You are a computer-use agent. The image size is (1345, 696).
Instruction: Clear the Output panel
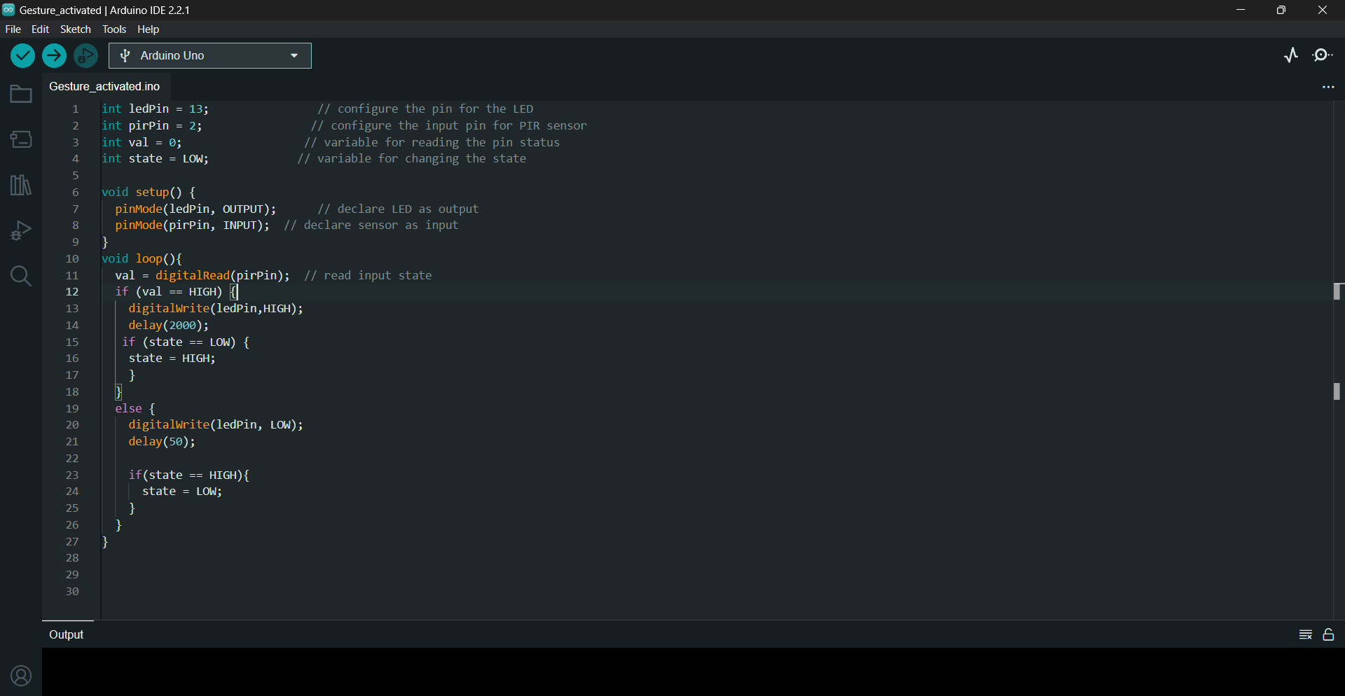point(1305,635)
